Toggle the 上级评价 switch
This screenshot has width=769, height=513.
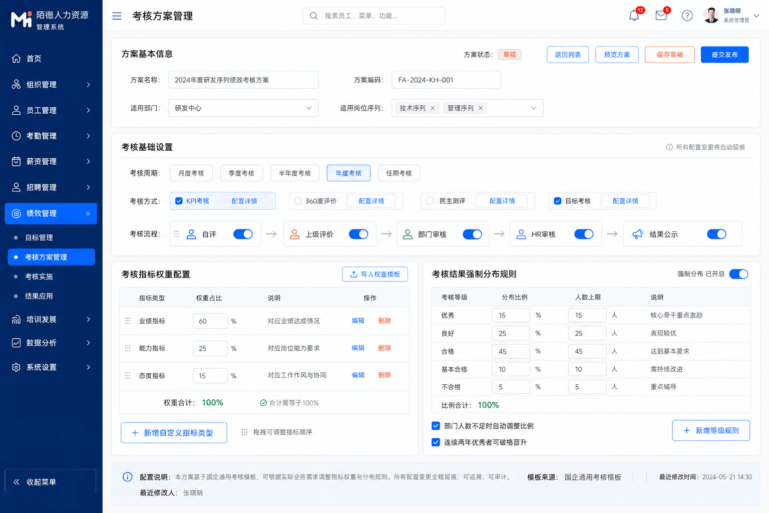pos(358,234)
